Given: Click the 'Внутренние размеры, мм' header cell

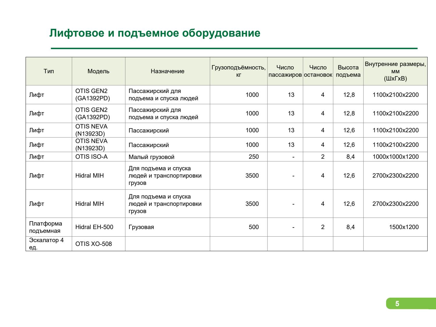Looking at the screenshot, I should coord(395,71).
